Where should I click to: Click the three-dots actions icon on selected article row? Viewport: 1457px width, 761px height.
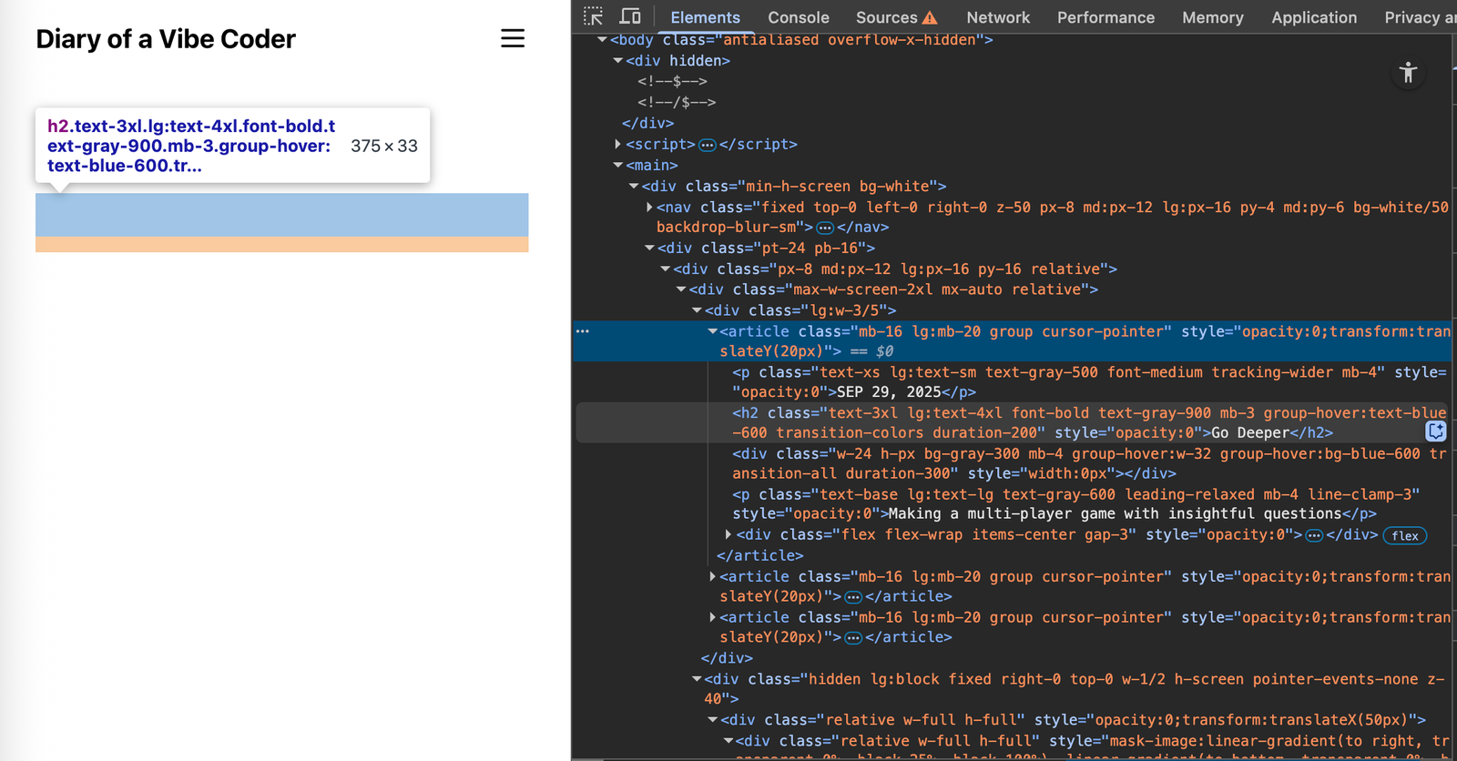[x=583, y=331]
